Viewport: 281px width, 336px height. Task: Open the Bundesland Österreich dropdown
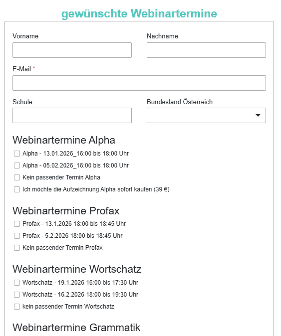(206, 116)
